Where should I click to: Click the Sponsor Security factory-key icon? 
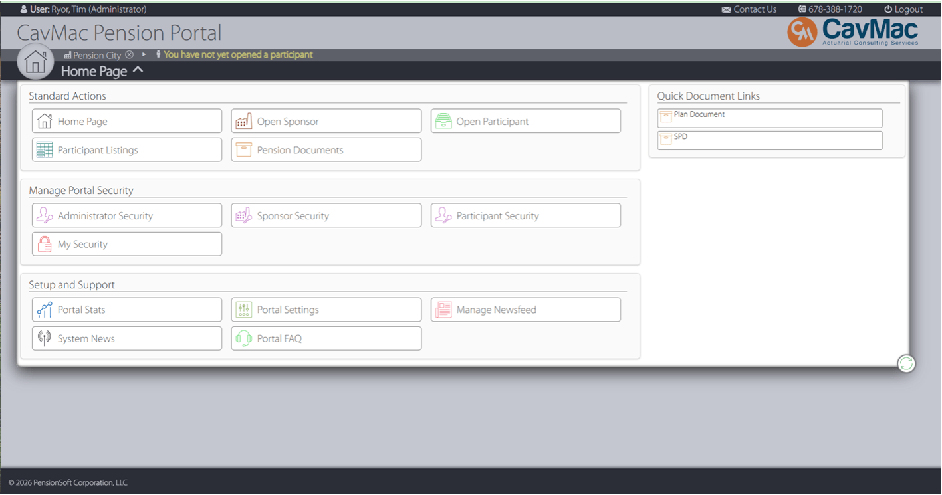click(x=244, y=215)
